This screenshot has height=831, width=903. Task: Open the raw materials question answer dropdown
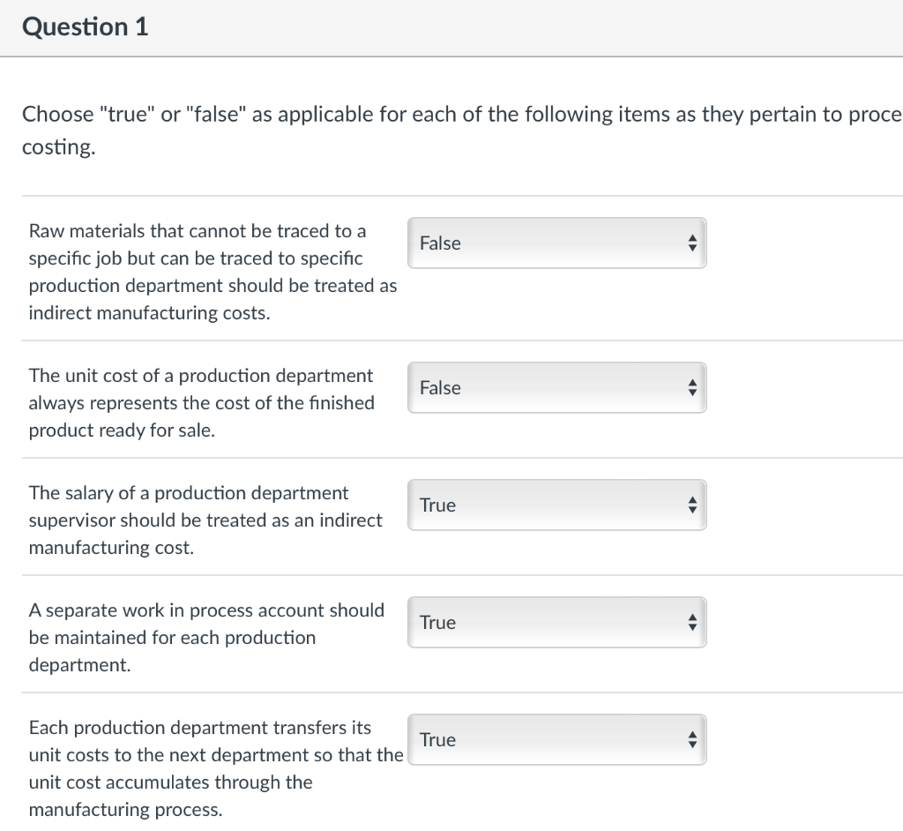(556, 243)
